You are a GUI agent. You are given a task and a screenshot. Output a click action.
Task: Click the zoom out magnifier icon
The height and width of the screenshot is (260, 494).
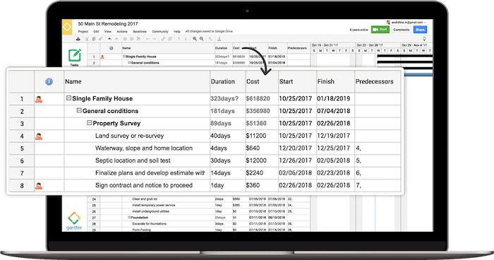tap(202, 39)
